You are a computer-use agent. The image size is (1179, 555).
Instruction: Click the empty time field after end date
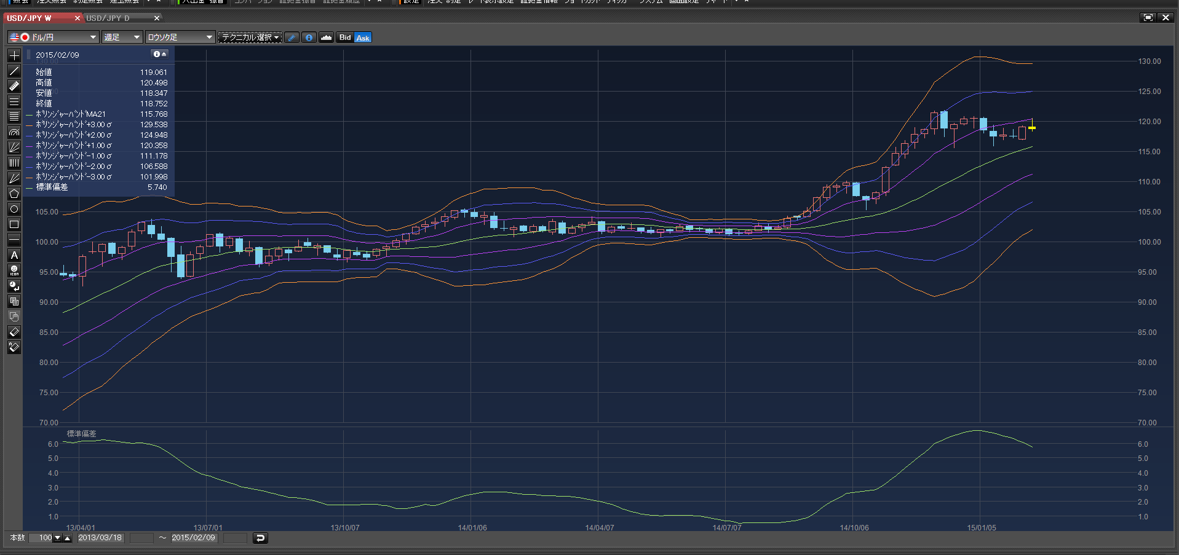click(235, 538)
